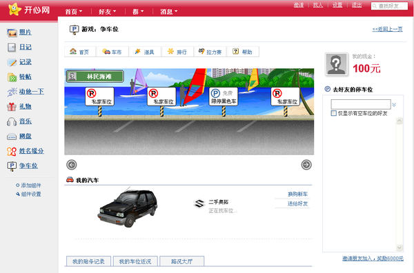The image size is (414, 273).
Task: Open the 好友 dropdown menu
Action: 107,12
